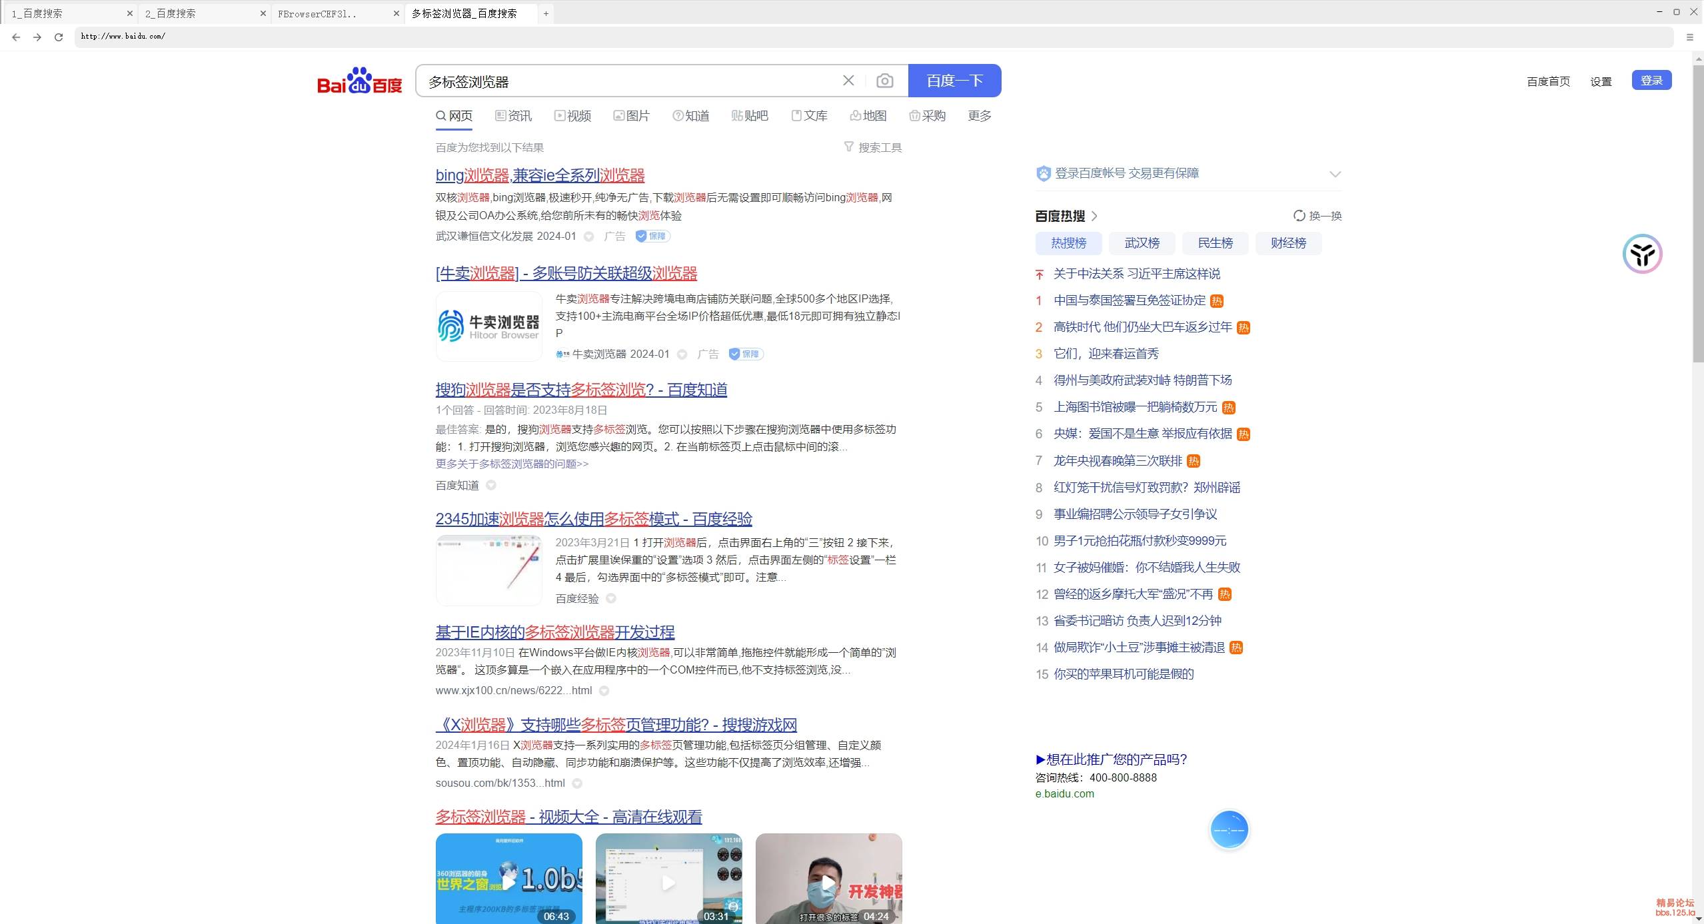Click the blue floating circle button
This screenshot has height=924, width=1704.
pos(1229,830)
